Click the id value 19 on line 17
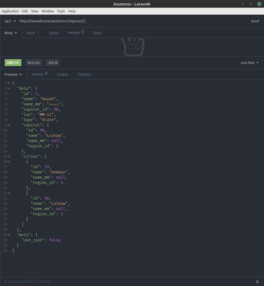 click(x=47, y=167)
